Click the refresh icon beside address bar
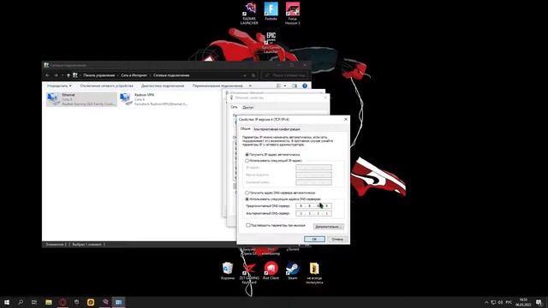 (253, 75)
